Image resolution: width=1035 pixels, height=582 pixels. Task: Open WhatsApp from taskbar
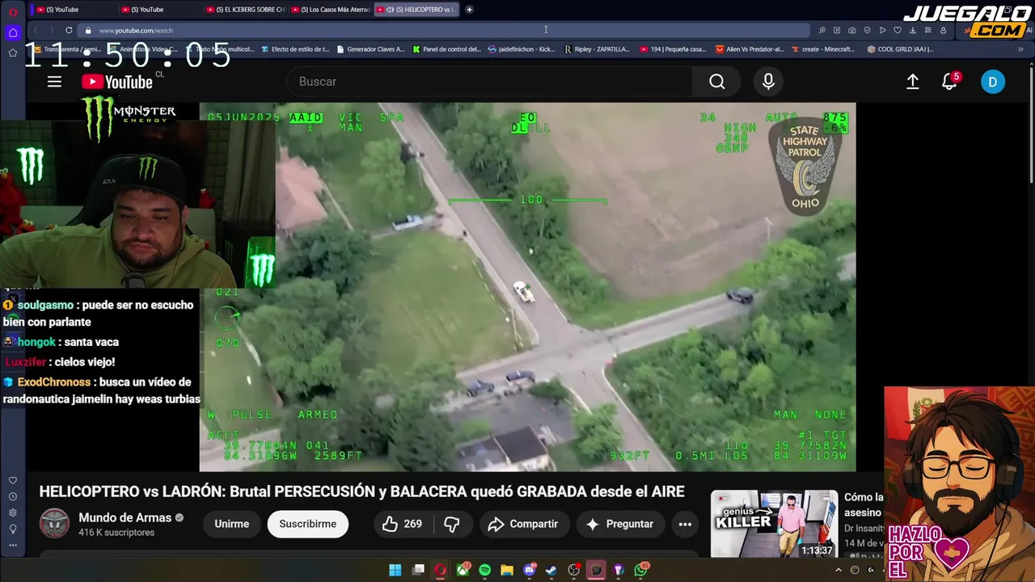click(641, 570)
